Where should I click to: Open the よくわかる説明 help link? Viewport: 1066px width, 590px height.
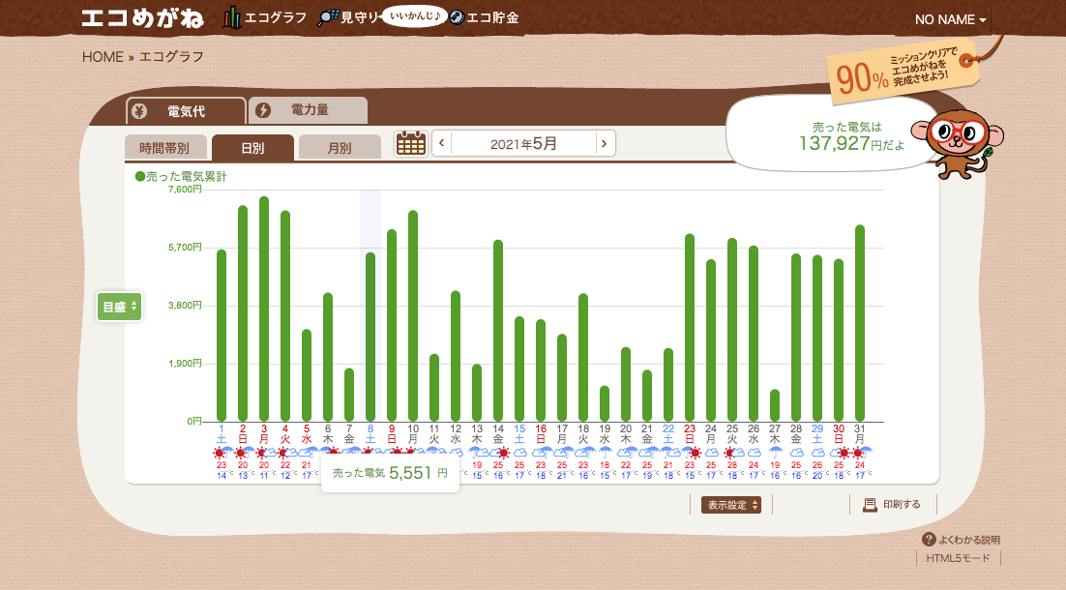click(x=968, y=540)
